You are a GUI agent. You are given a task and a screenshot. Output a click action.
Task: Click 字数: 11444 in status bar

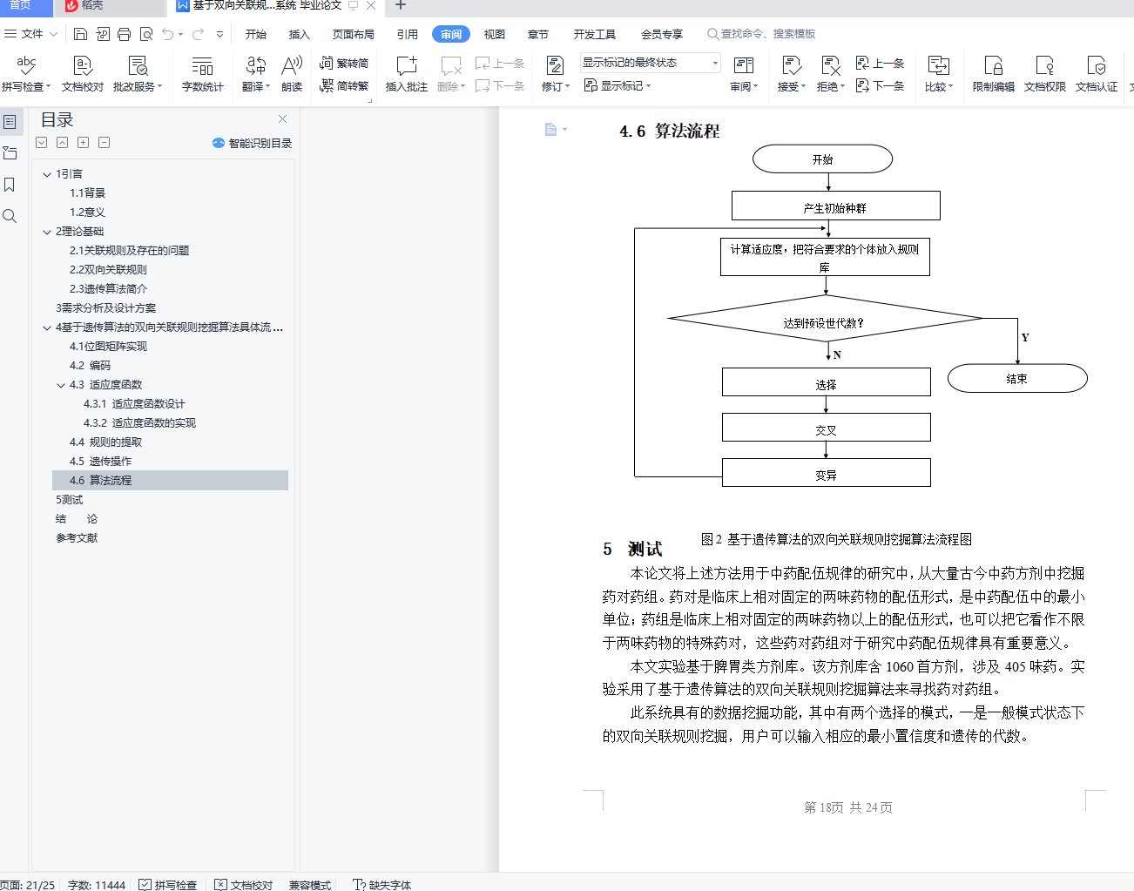pyautogui.click(x=97, y=885)
